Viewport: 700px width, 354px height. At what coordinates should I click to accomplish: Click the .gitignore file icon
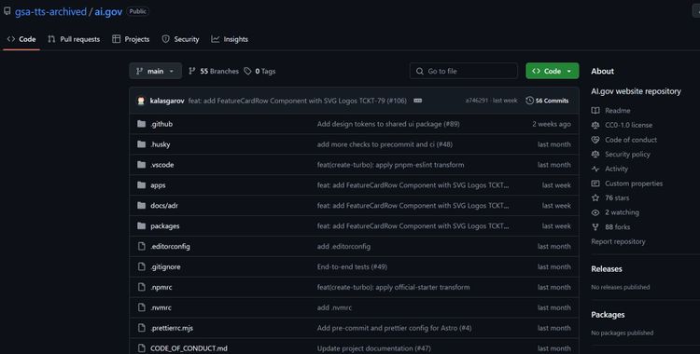pyautogui.click(x=142, y=266)
